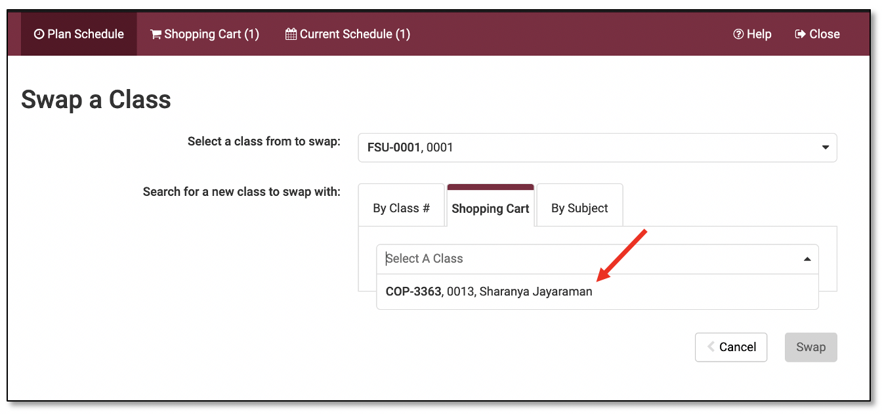Click the Help link text
Viewport: 882px width, 414px height.
pos(759,35)
